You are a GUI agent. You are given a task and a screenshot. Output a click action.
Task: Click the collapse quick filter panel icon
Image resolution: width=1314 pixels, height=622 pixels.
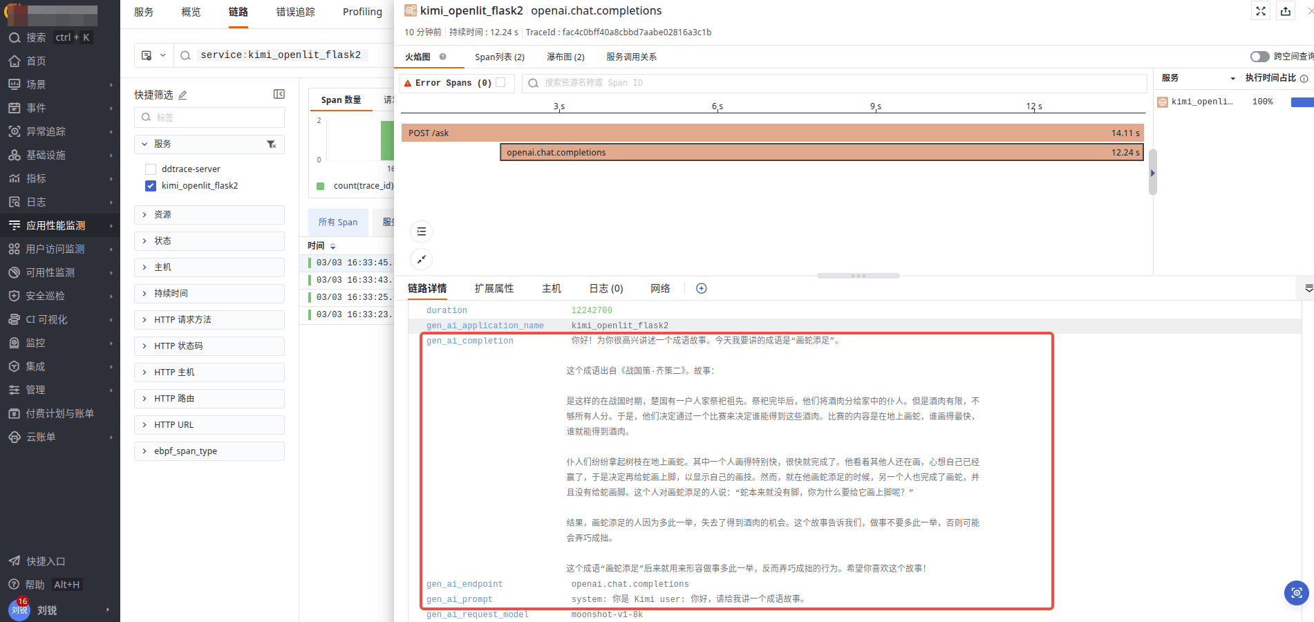pyautogui.click(x=279, y=94)
